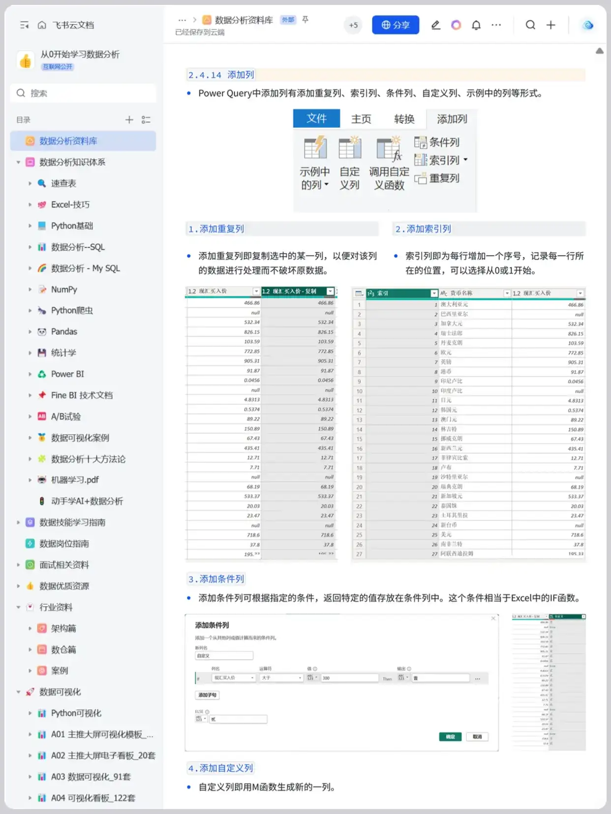The image size is (611, 814).
Task: Expand the NumPy node
Action: (x=30, y=290)
